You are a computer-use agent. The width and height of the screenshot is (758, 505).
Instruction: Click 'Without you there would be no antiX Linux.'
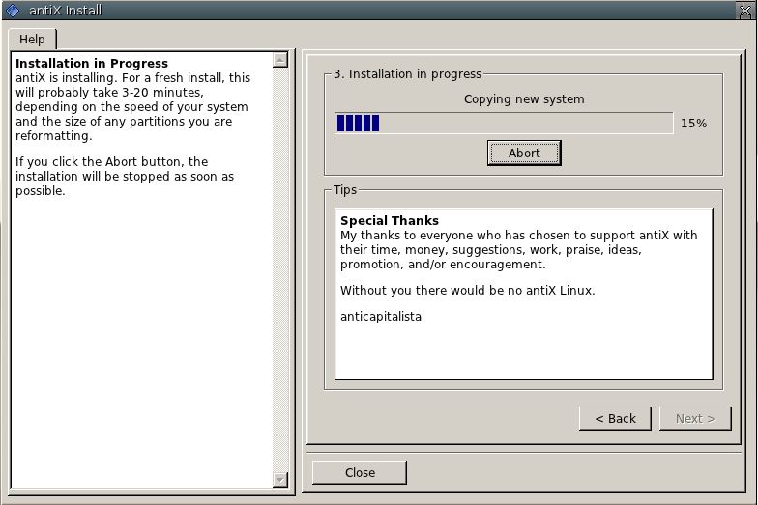pos(468,290)
